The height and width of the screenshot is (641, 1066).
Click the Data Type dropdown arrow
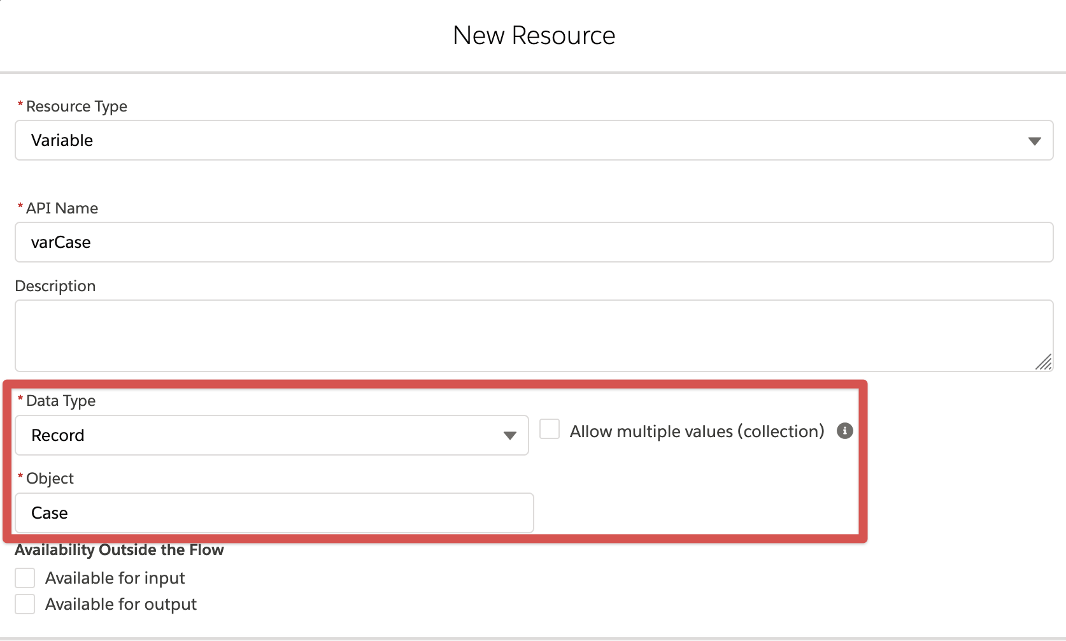point(509,436)
